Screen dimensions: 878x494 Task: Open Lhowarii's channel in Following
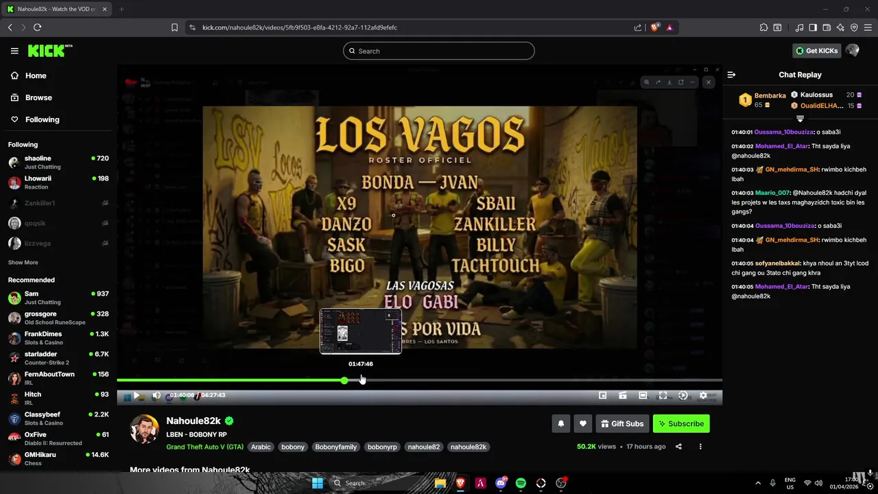click(58, 183)
